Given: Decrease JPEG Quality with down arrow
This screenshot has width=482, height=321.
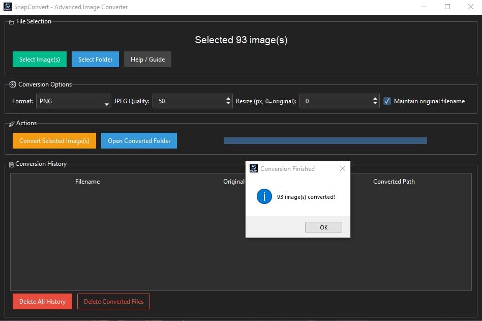Looking at the screenshot, I should coord(228,103).
